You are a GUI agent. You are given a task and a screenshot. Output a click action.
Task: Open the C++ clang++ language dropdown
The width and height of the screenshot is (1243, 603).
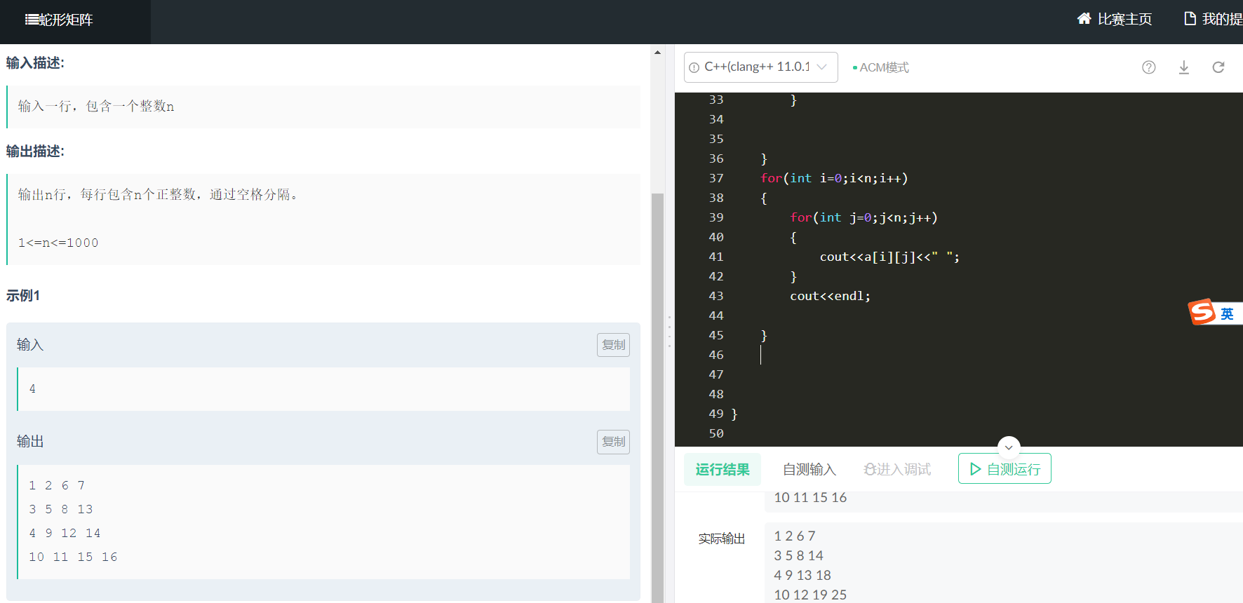[x=761, y=67]
